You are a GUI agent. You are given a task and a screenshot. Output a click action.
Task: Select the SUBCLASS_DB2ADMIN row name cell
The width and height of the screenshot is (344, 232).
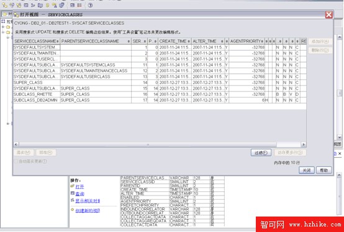coord(37,100)
